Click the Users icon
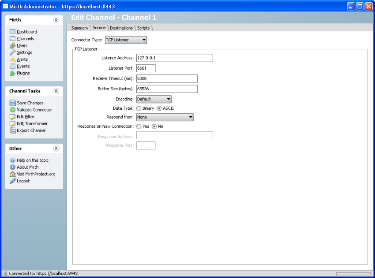Viewport: 375px width, 278px height. [x=12, y=46]
